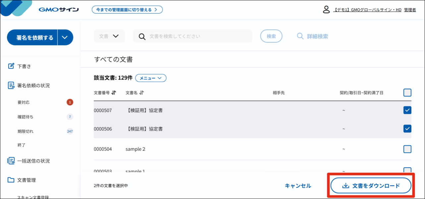
Task: Open 期限切れ in the sidebar
Action: point(26,131)
